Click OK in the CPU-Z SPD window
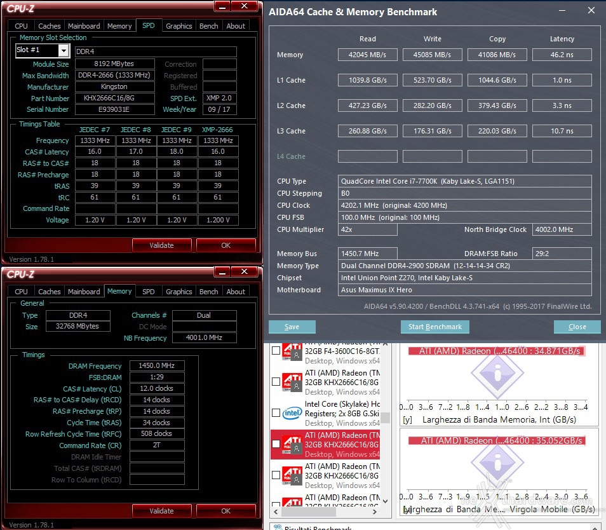Viewport: 606px width, 530px height. pos(226,245)
